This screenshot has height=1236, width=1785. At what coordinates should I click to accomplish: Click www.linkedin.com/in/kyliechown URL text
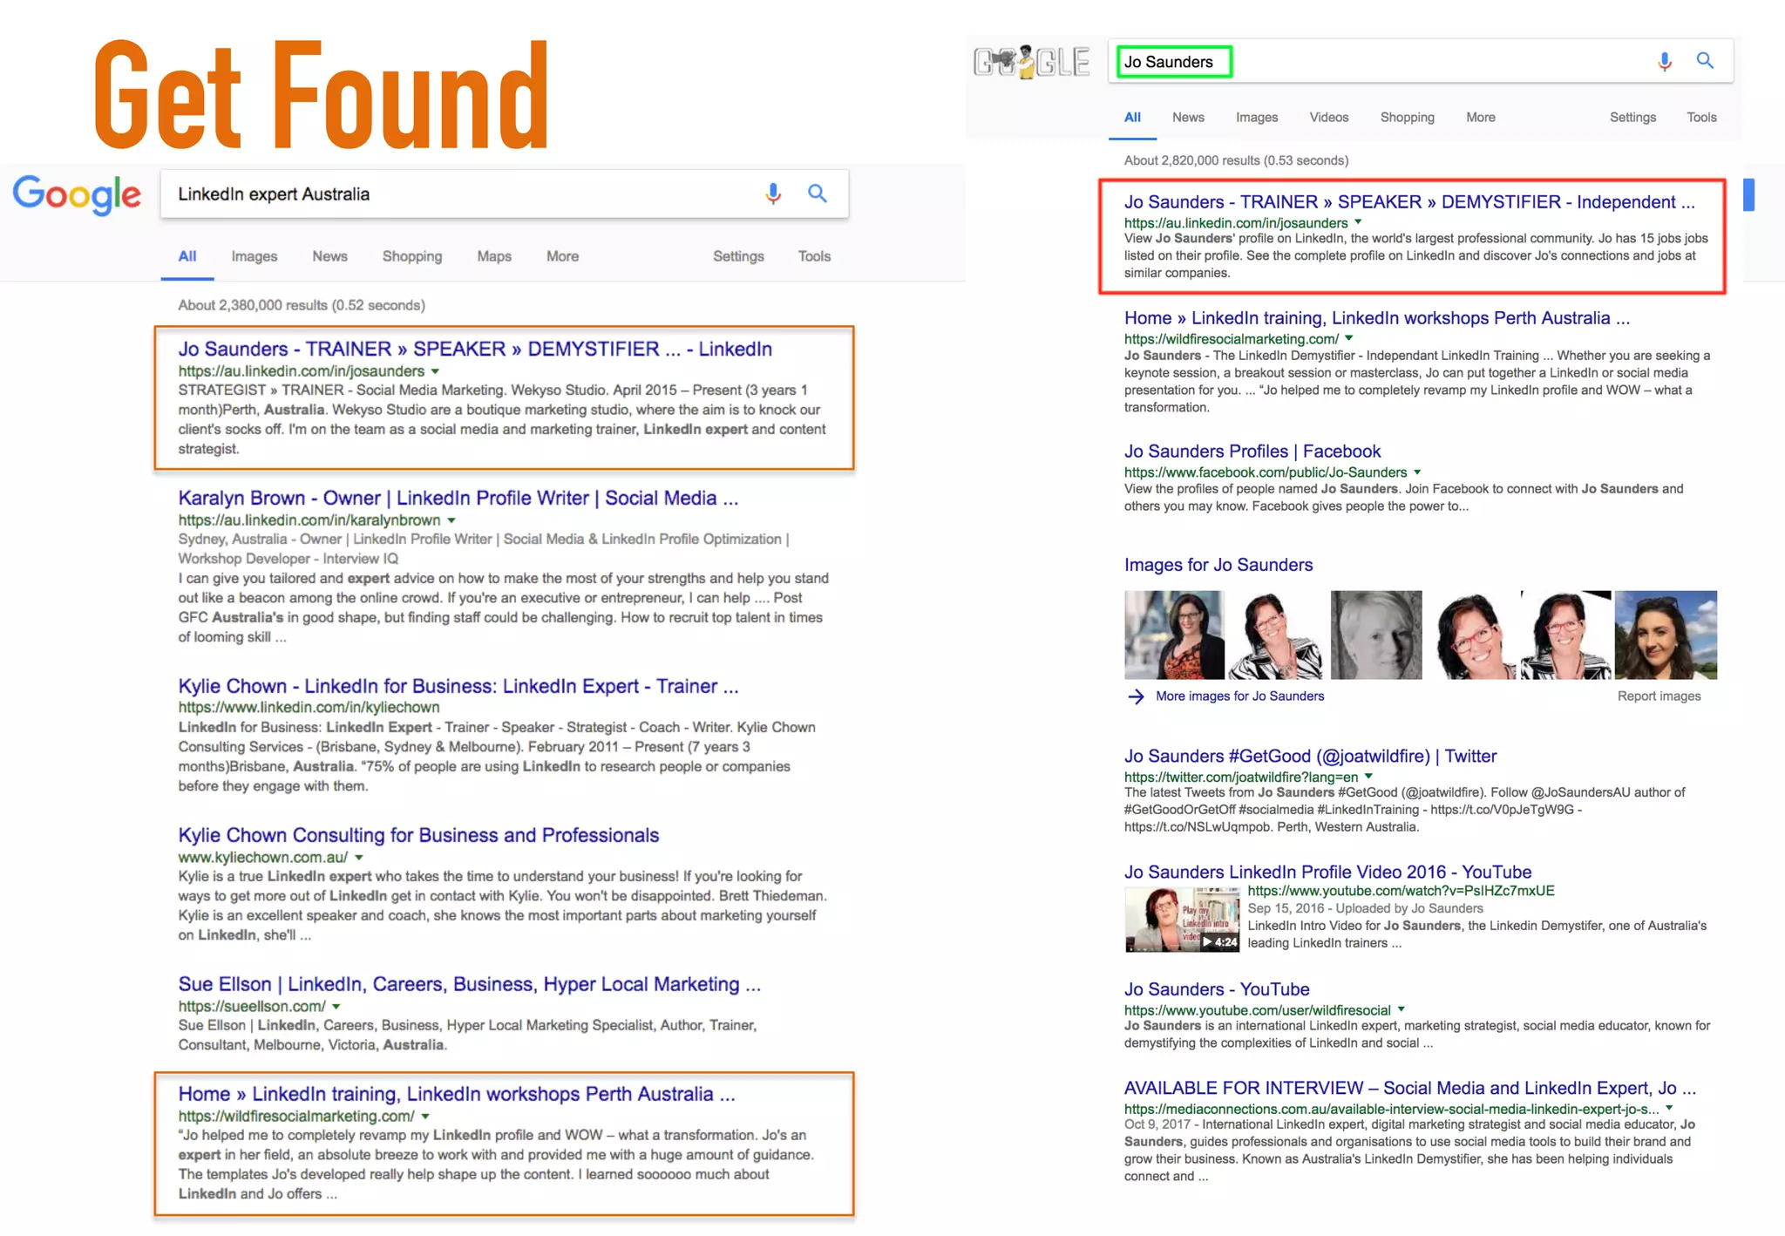click(x=309, y=708)
